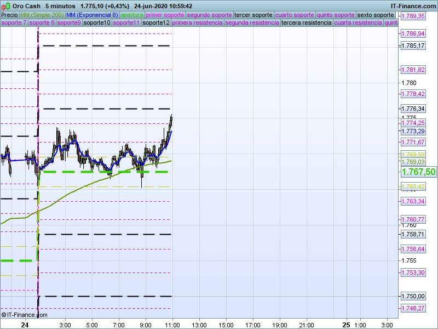Screen dimensions: 438x329
Task: Click the tercera resistencia legend label
Action: 306,23
